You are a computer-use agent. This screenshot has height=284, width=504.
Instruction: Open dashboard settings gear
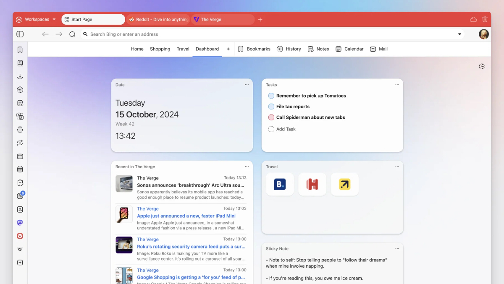pos(482,66)
